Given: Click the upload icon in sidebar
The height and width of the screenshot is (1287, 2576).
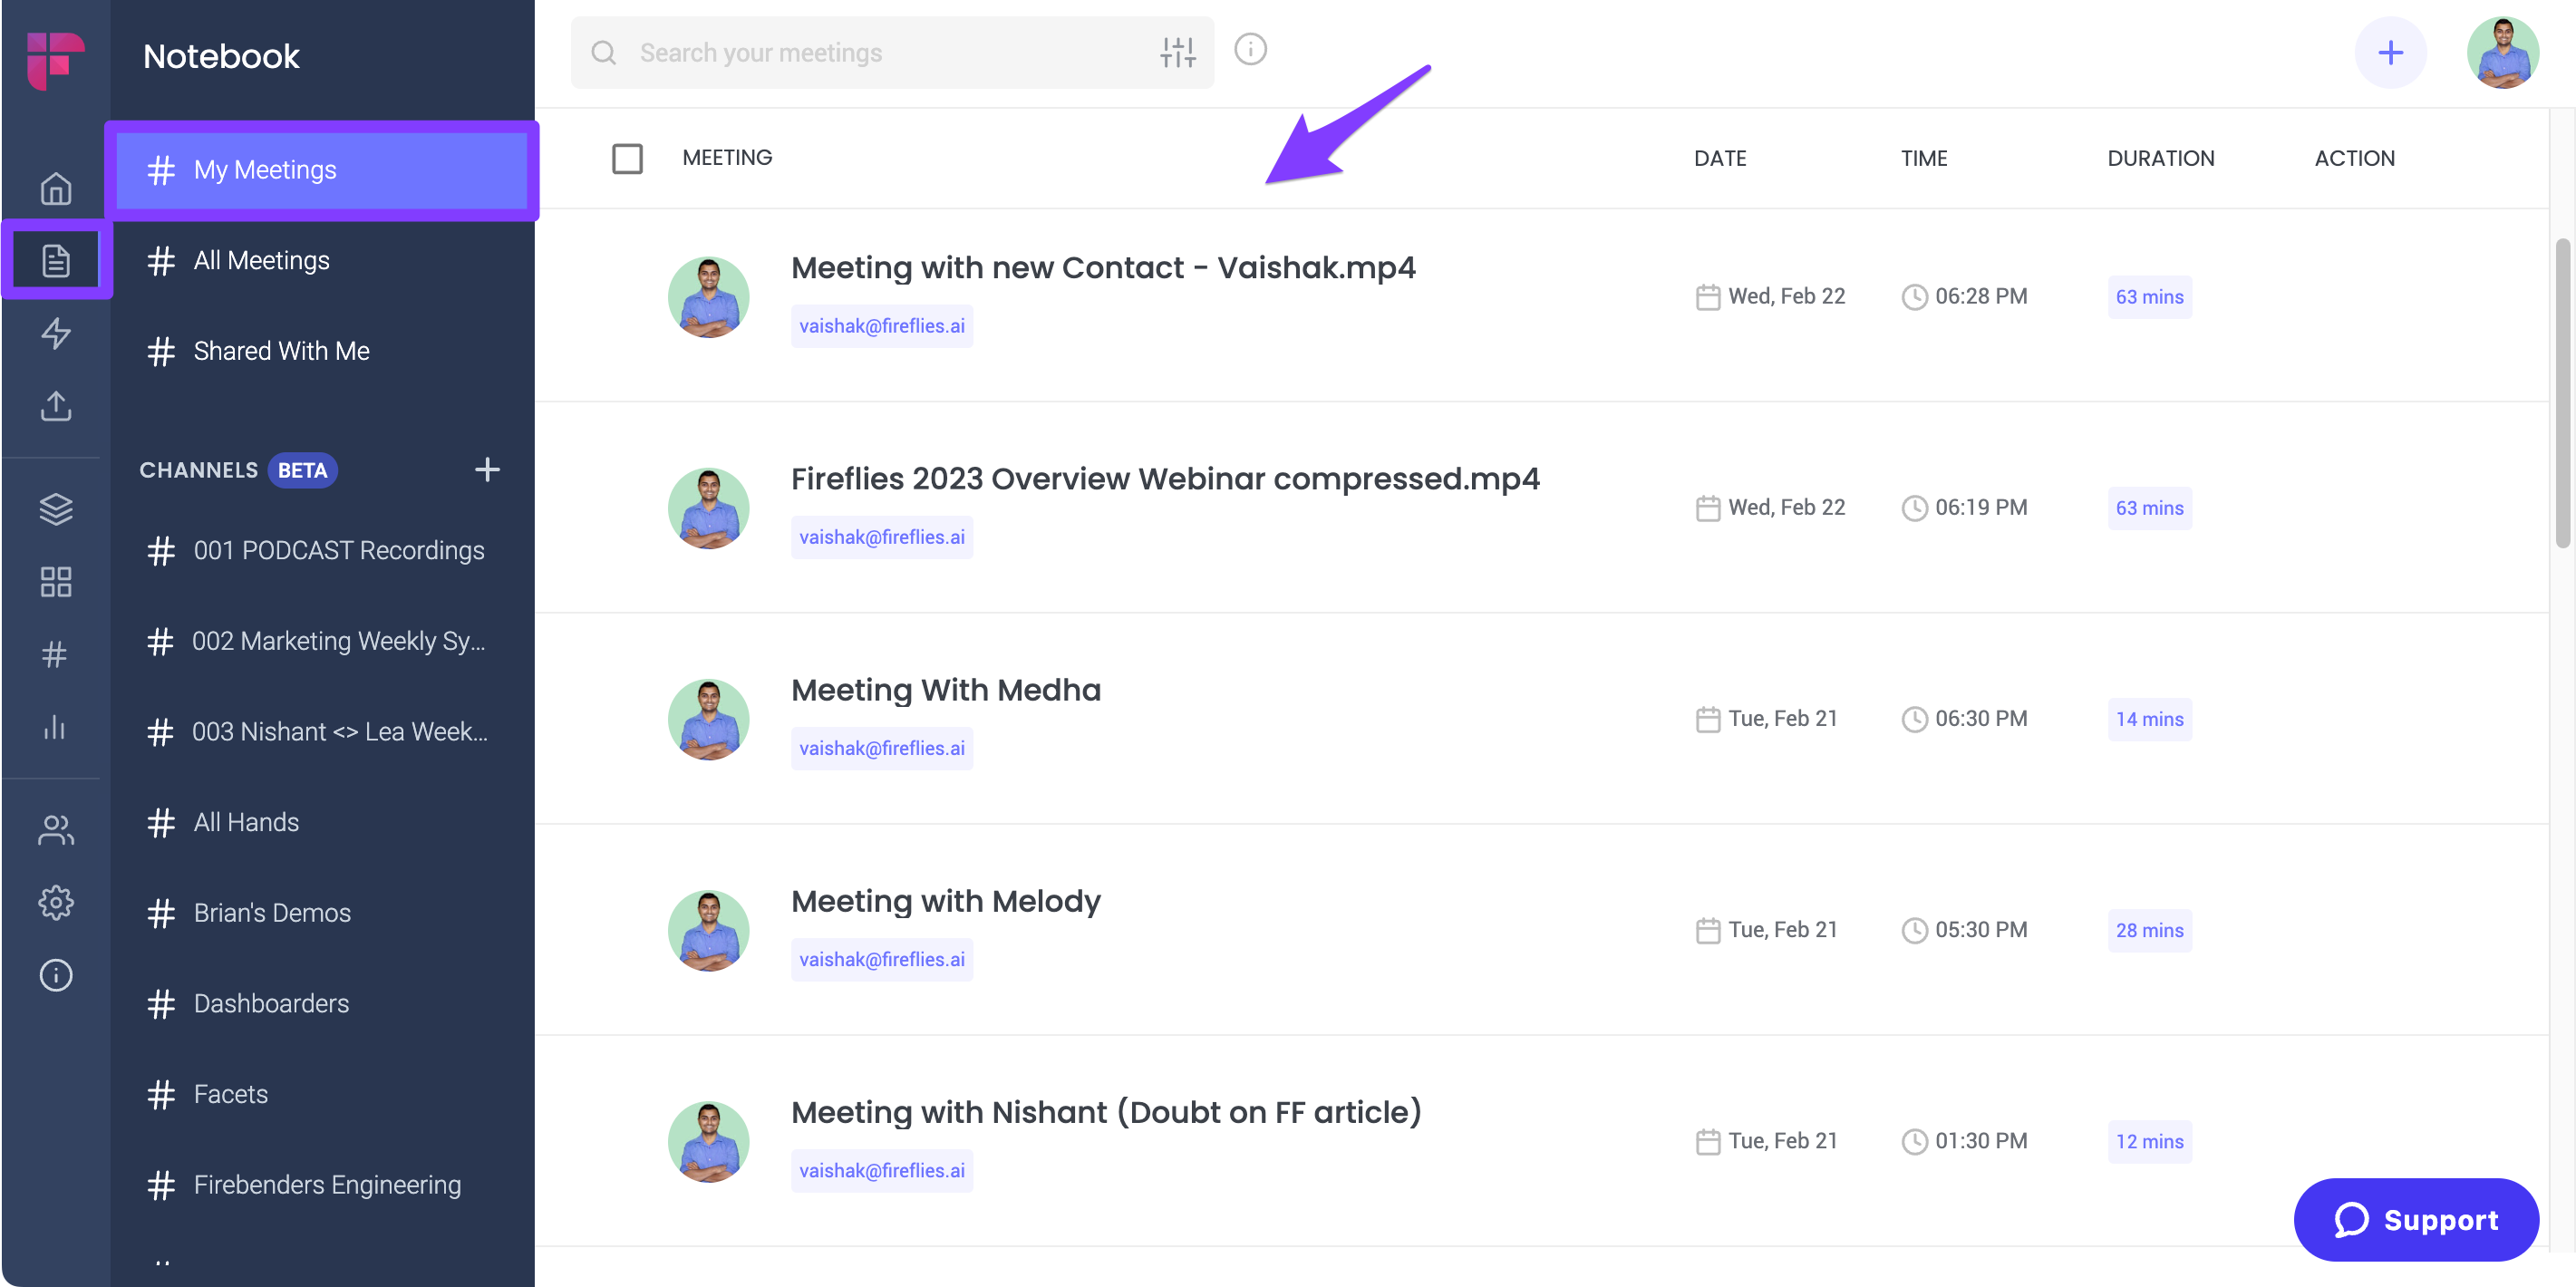Looking at the screenshot, I should coord(56,406).
